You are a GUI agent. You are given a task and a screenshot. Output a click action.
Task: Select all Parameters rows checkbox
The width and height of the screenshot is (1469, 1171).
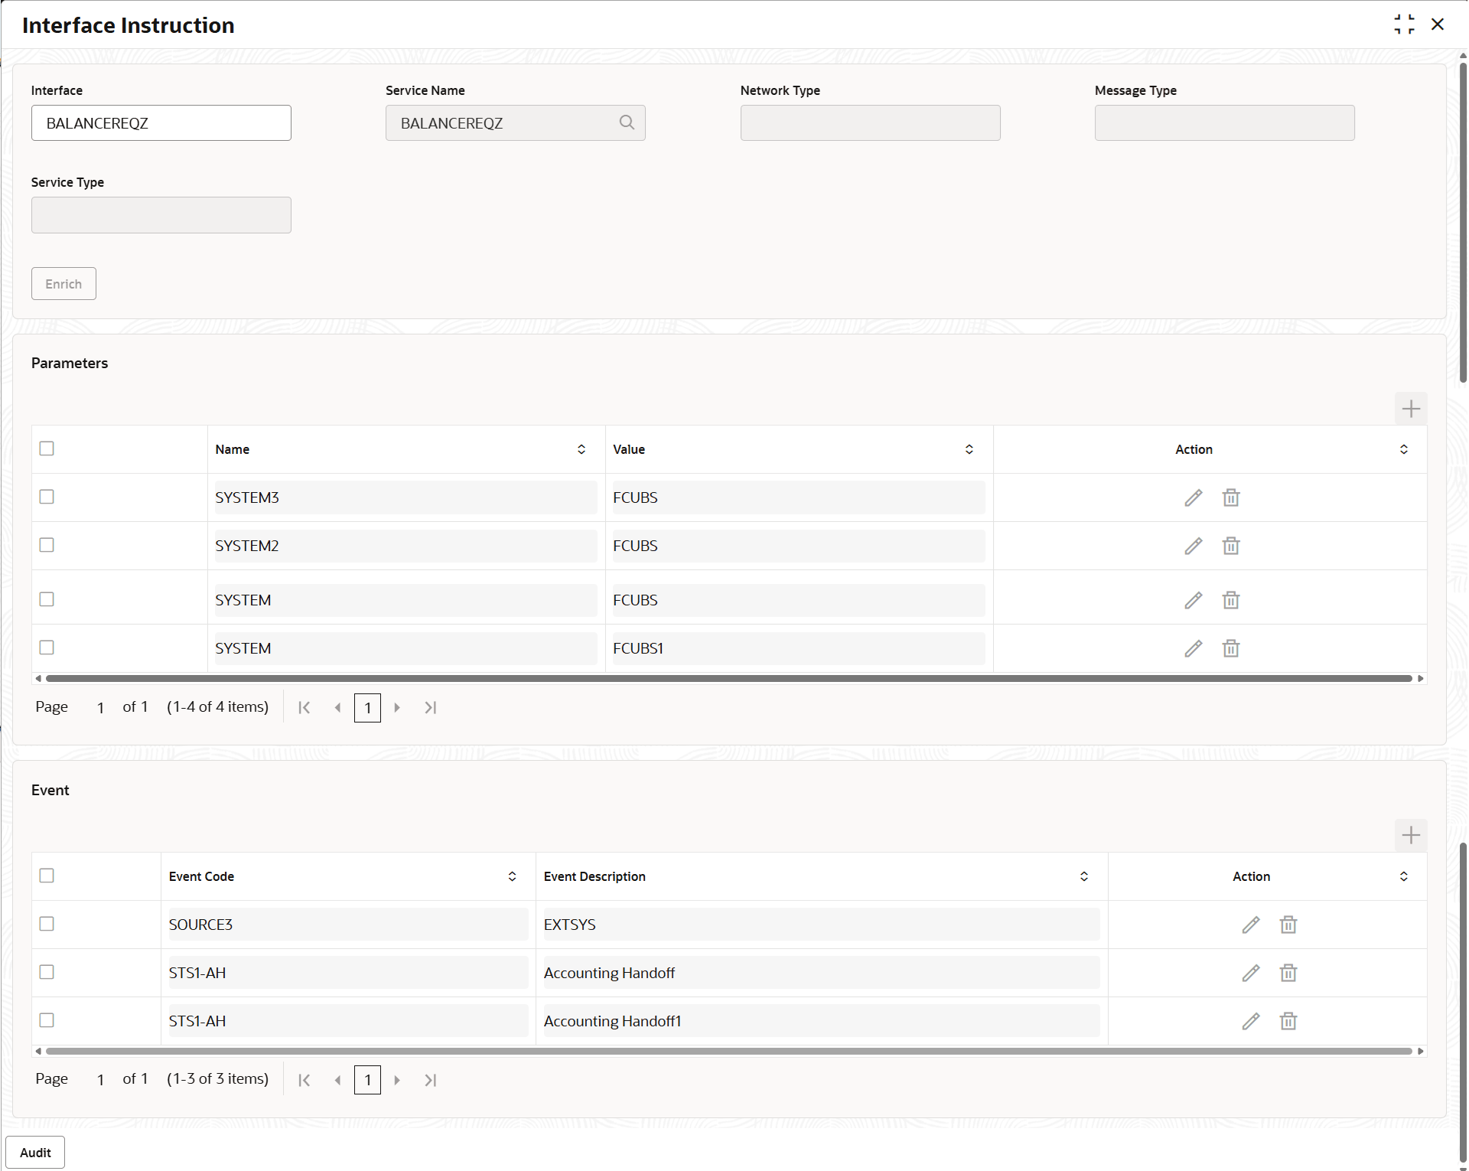point(47,449)
